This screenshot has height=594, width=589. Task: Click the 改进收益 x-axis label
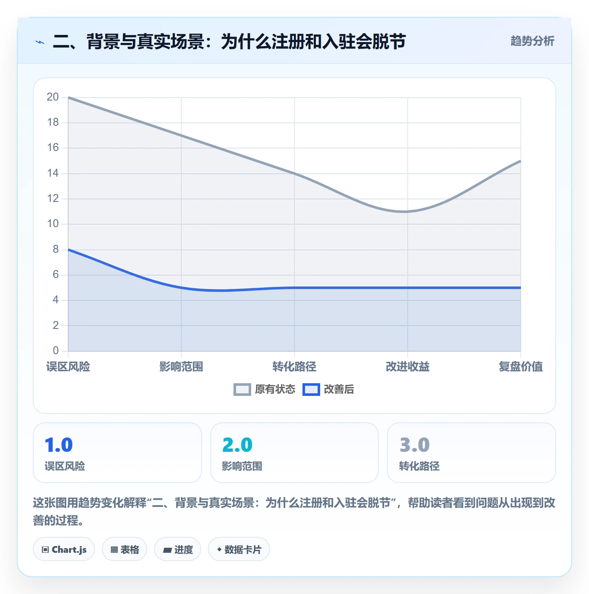[x=408, y=367]
